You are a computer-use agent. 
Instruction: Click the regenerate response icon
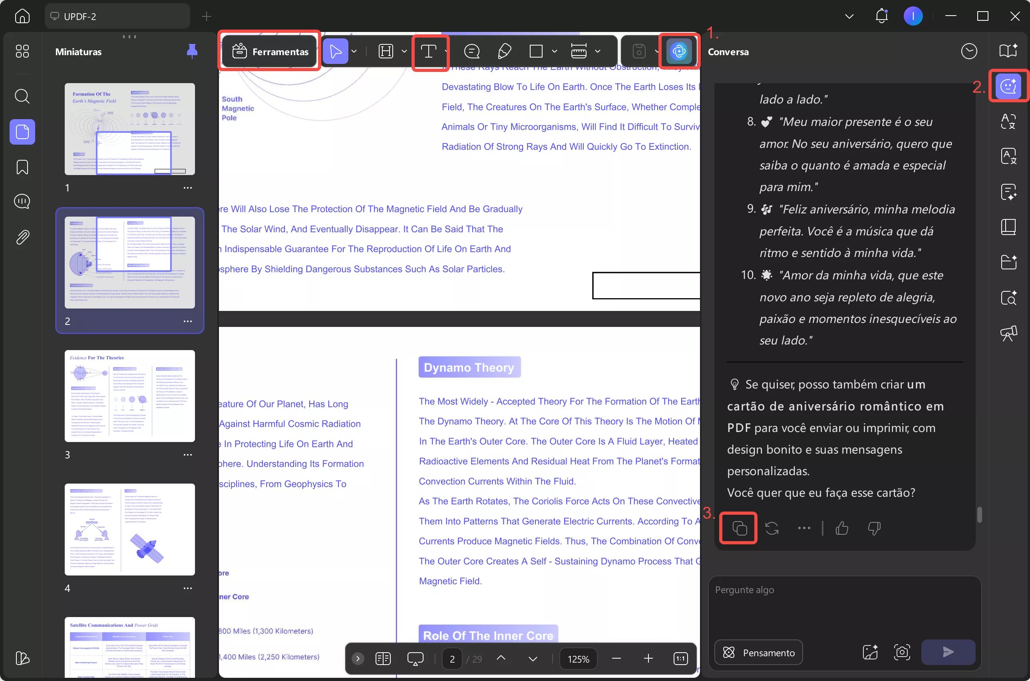click(772, 528)
